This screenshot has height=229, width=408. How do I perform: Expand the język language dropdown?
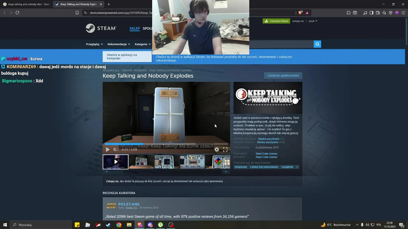(x=313, y=21)
